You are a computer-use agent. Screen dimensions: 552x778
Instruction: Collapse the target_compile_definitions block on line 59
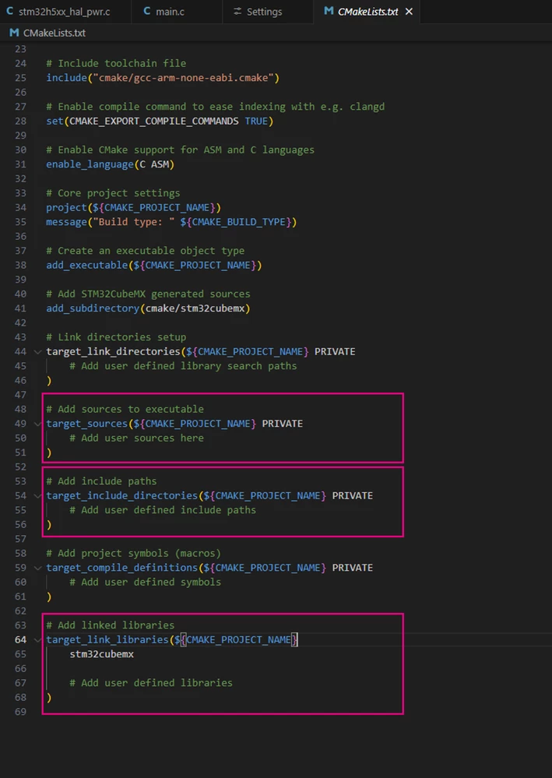37,568
